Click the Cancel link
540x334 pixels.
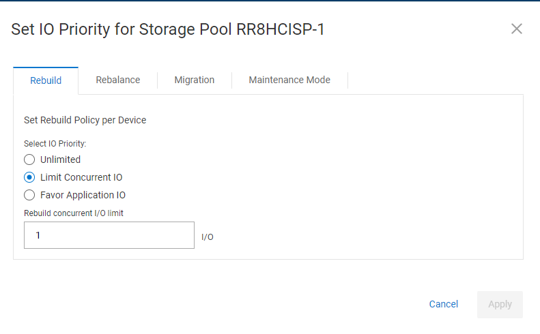(x=444, y=304)
